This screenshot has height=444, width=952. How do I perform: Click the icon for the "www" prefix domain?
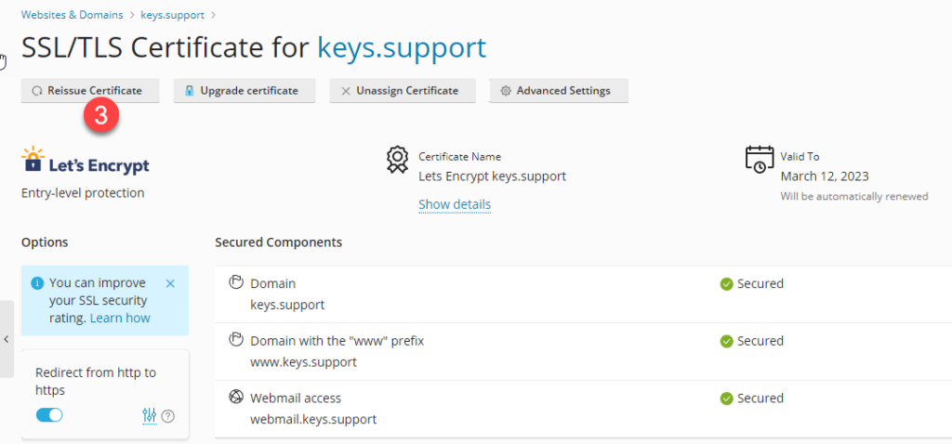[x=236, y=340]
